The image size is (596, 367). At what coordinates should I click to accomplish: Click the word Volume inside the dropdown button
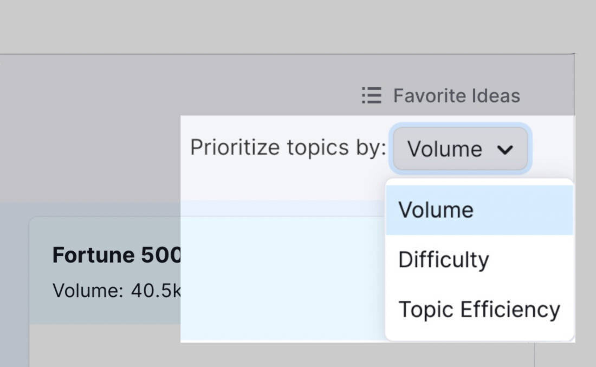(x=445, y=149)
